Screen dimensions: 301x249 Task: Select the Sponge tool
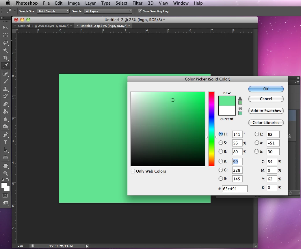(5, 127)
